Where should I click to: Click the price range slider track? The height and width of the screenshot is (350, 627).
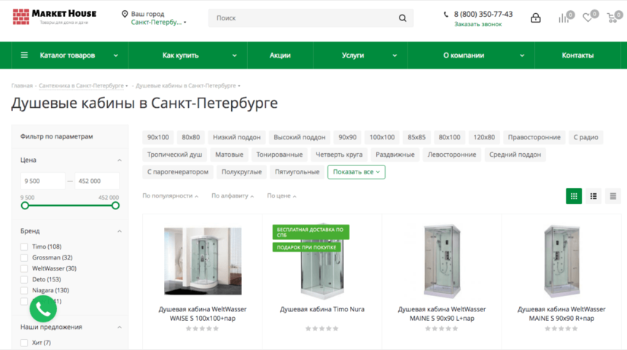coord(70,206)
